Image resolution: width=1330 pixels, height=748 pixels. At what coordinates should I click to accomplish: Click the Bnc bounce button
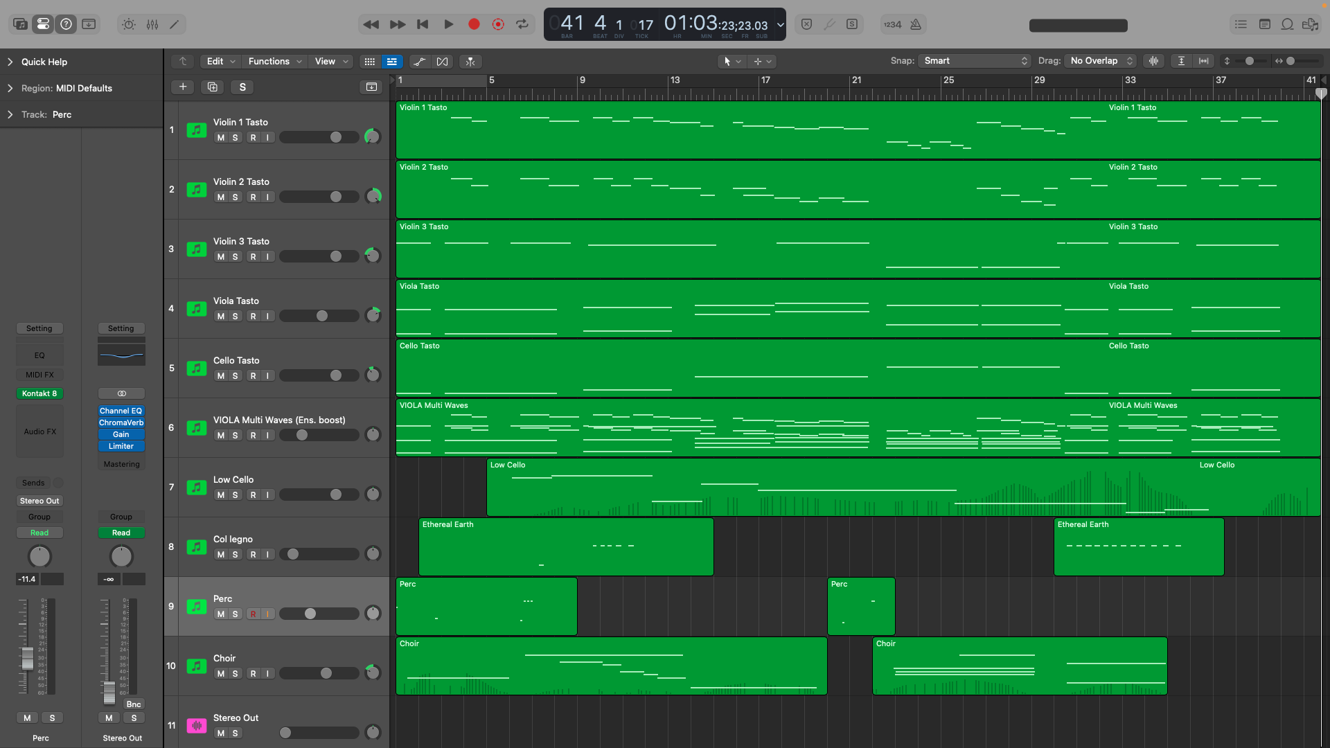click(x=134, y=704)
